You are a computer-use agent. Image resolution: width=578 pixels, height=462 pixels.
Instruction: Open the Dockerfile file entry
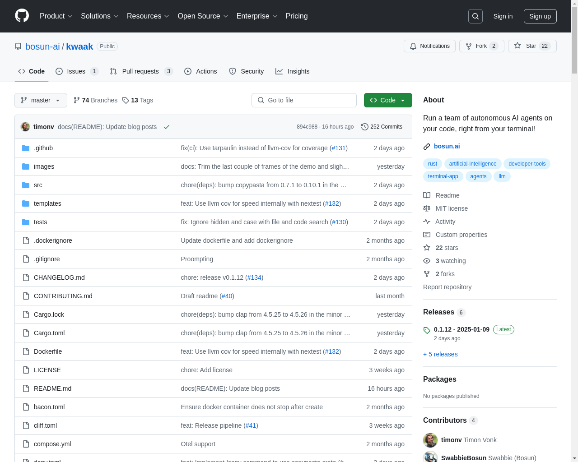click(x=48, y=351)
